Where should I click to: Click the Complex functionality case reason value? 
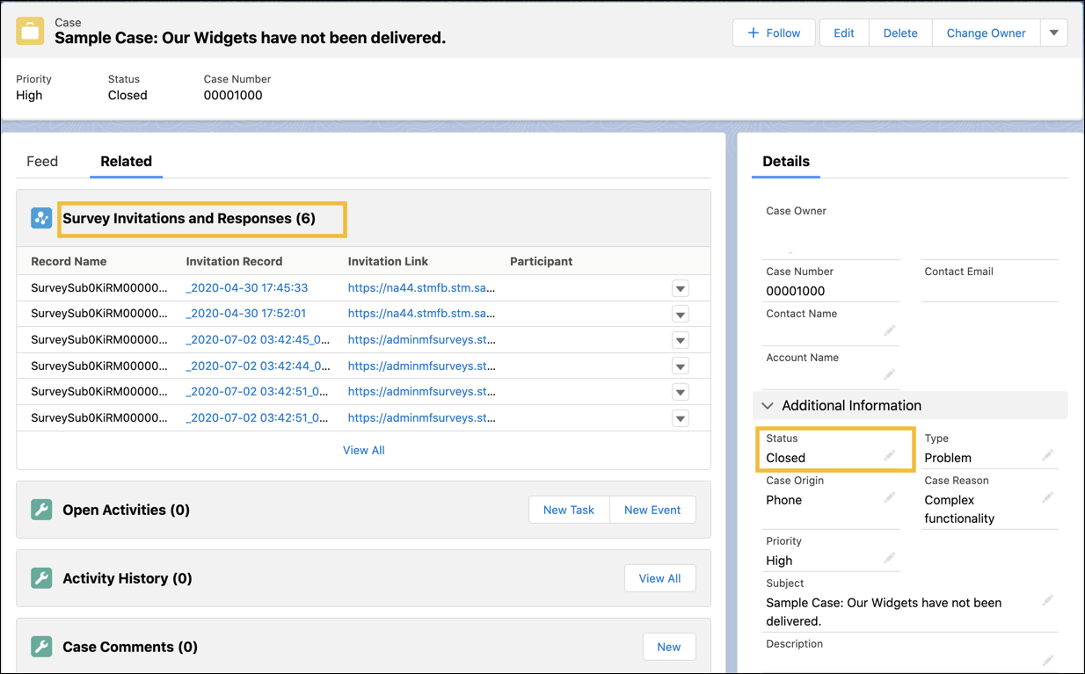tap(959, 509)
